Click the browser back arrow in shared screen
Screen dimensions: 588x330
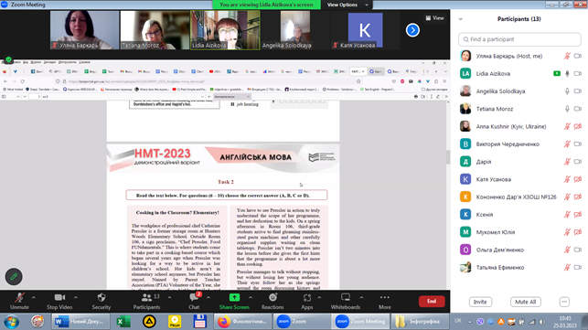5,81
